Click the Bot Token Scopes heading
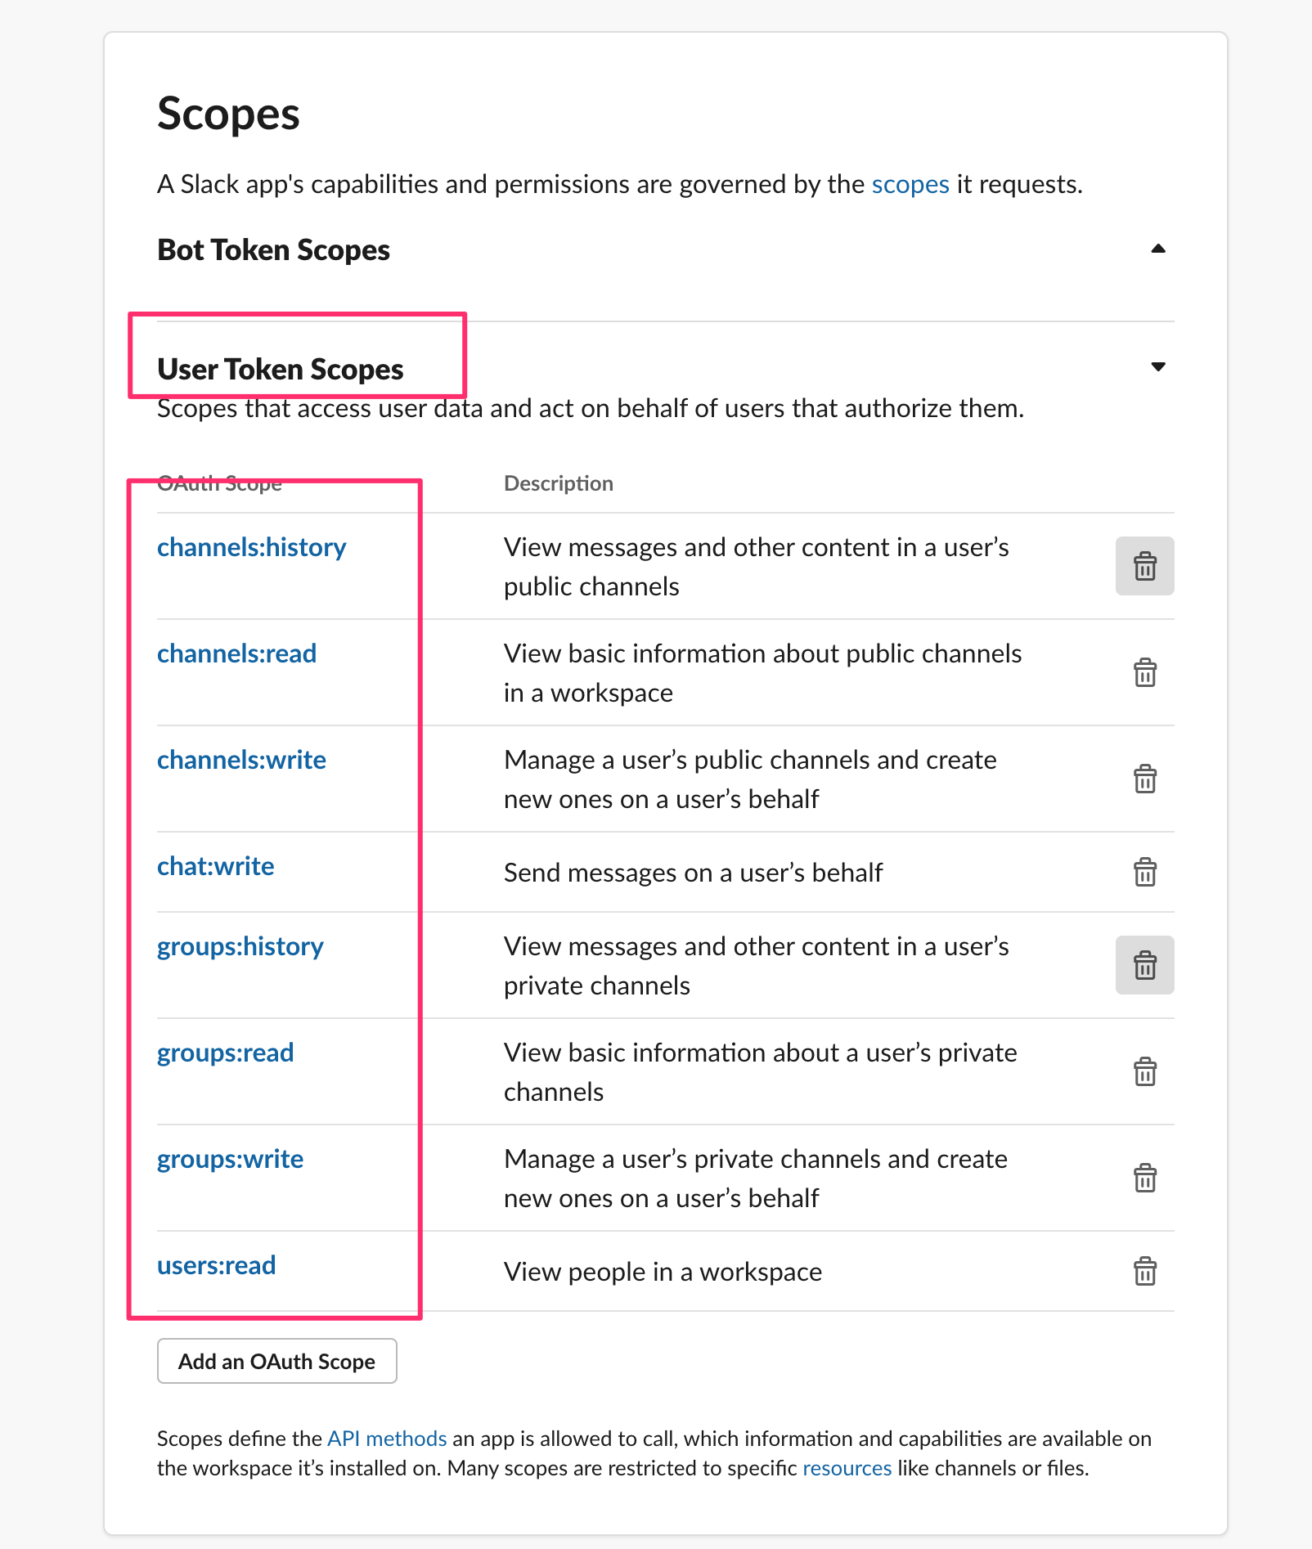This screenshot has height=1549, width=1312. (x=273, y=250)
